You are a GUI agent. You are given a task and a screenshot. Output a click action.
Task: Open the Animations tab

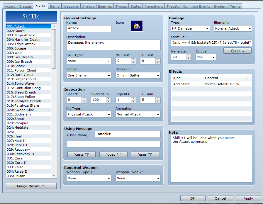tap(154, 6)
